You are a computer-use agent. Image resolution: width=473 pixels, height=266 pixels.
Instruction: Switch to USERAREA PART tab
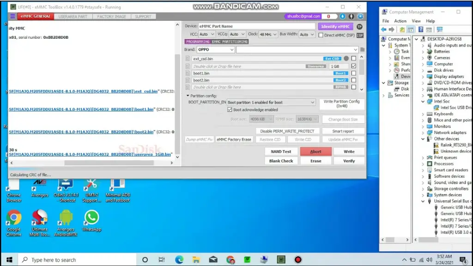(73, 17)
